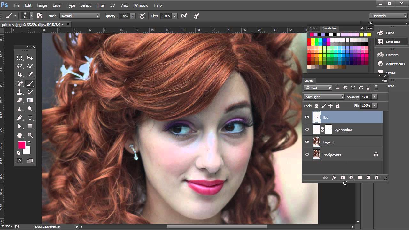Screen dimensions: 409x230
Task: Switch to the Color panel tab
Action: [313, 28]
